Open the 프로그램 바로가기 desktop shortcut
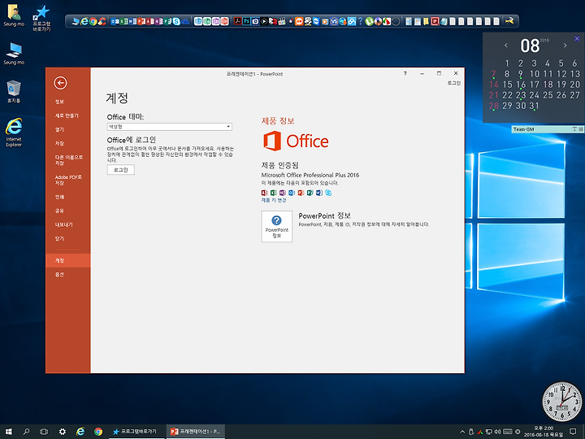Screen dimensions: 585x439 (x=41, y=18)
